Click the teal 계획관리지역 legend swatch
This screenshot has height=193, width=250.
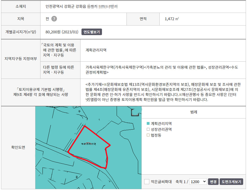[x=148, y=124]
